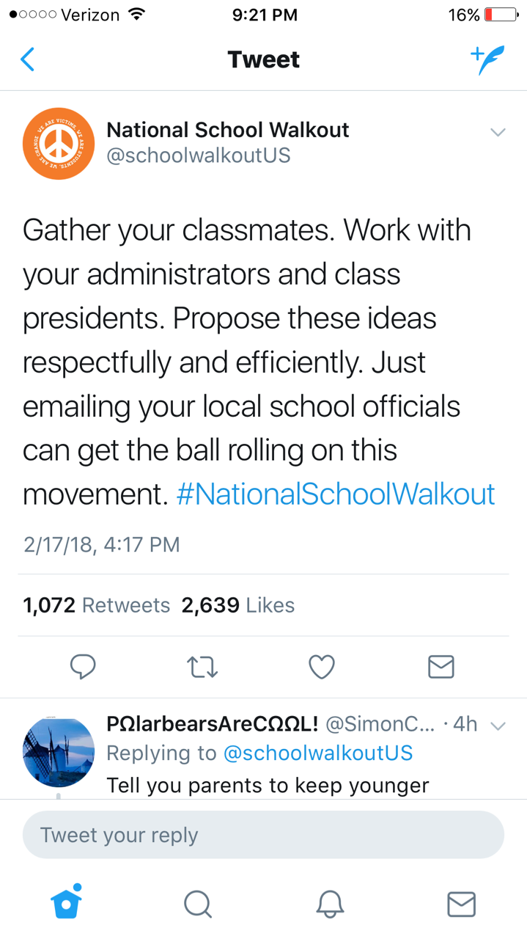This screenshot has width=527, height=939.
Task: Open the windmill avatar of the replier
Action: tap(59, 752)
